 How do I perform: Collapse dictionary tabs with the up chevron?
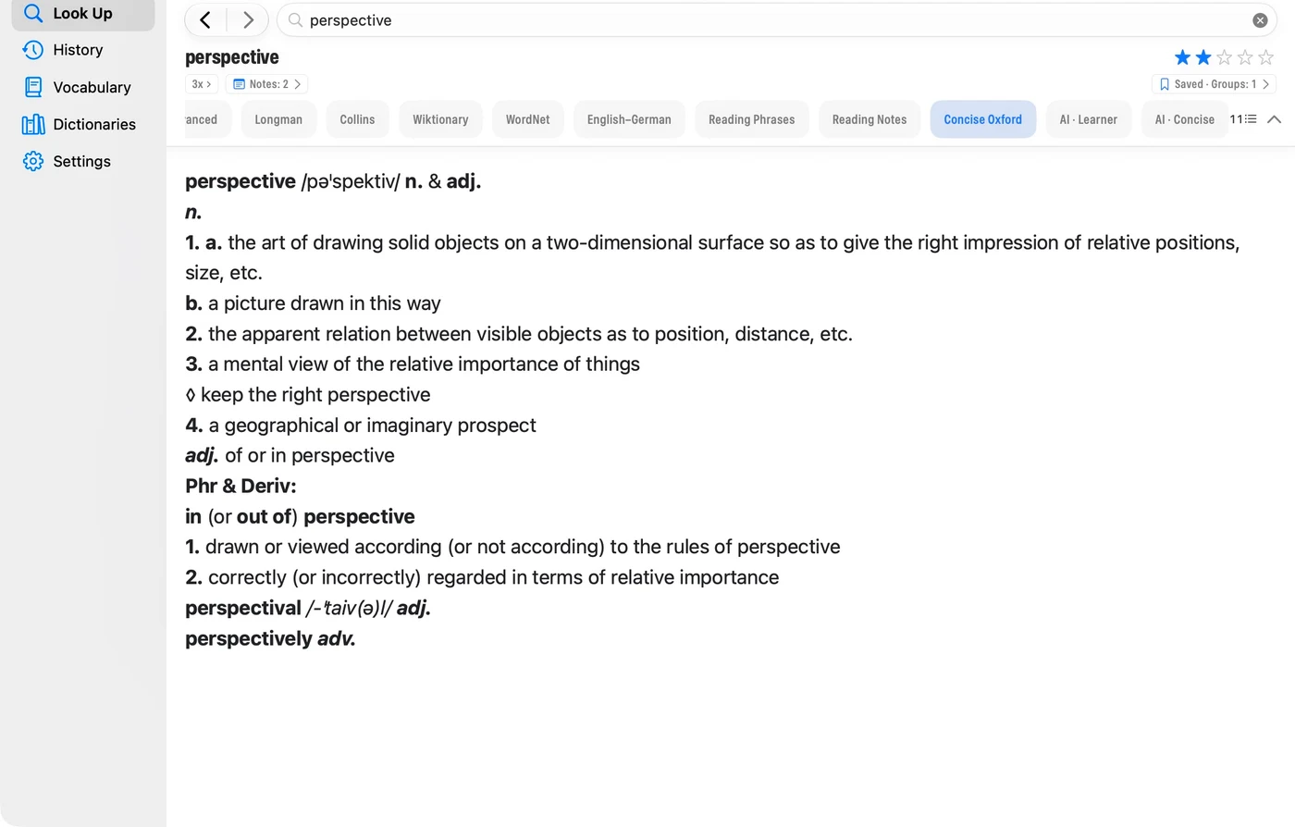pyautogui.click(x=1274, y=119)
